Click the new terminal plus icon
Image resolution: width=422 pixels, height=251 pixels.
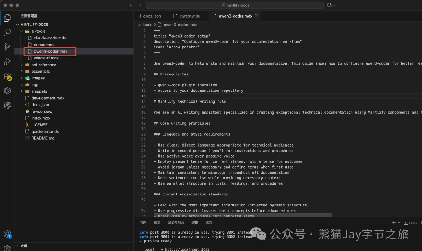coord(394,222)
